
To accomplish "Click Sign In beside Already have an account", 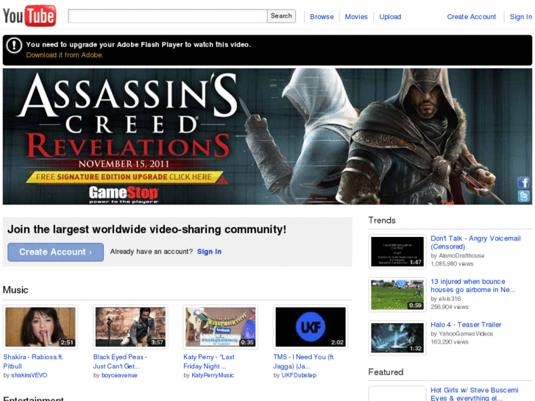I will [209, 252].
